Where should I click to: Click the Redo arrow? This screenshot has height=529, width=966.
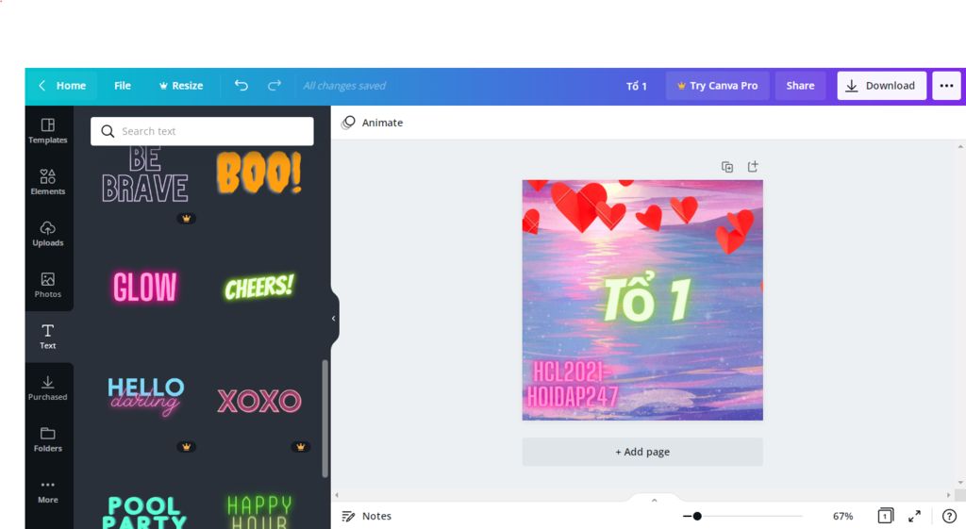(275, 86)
